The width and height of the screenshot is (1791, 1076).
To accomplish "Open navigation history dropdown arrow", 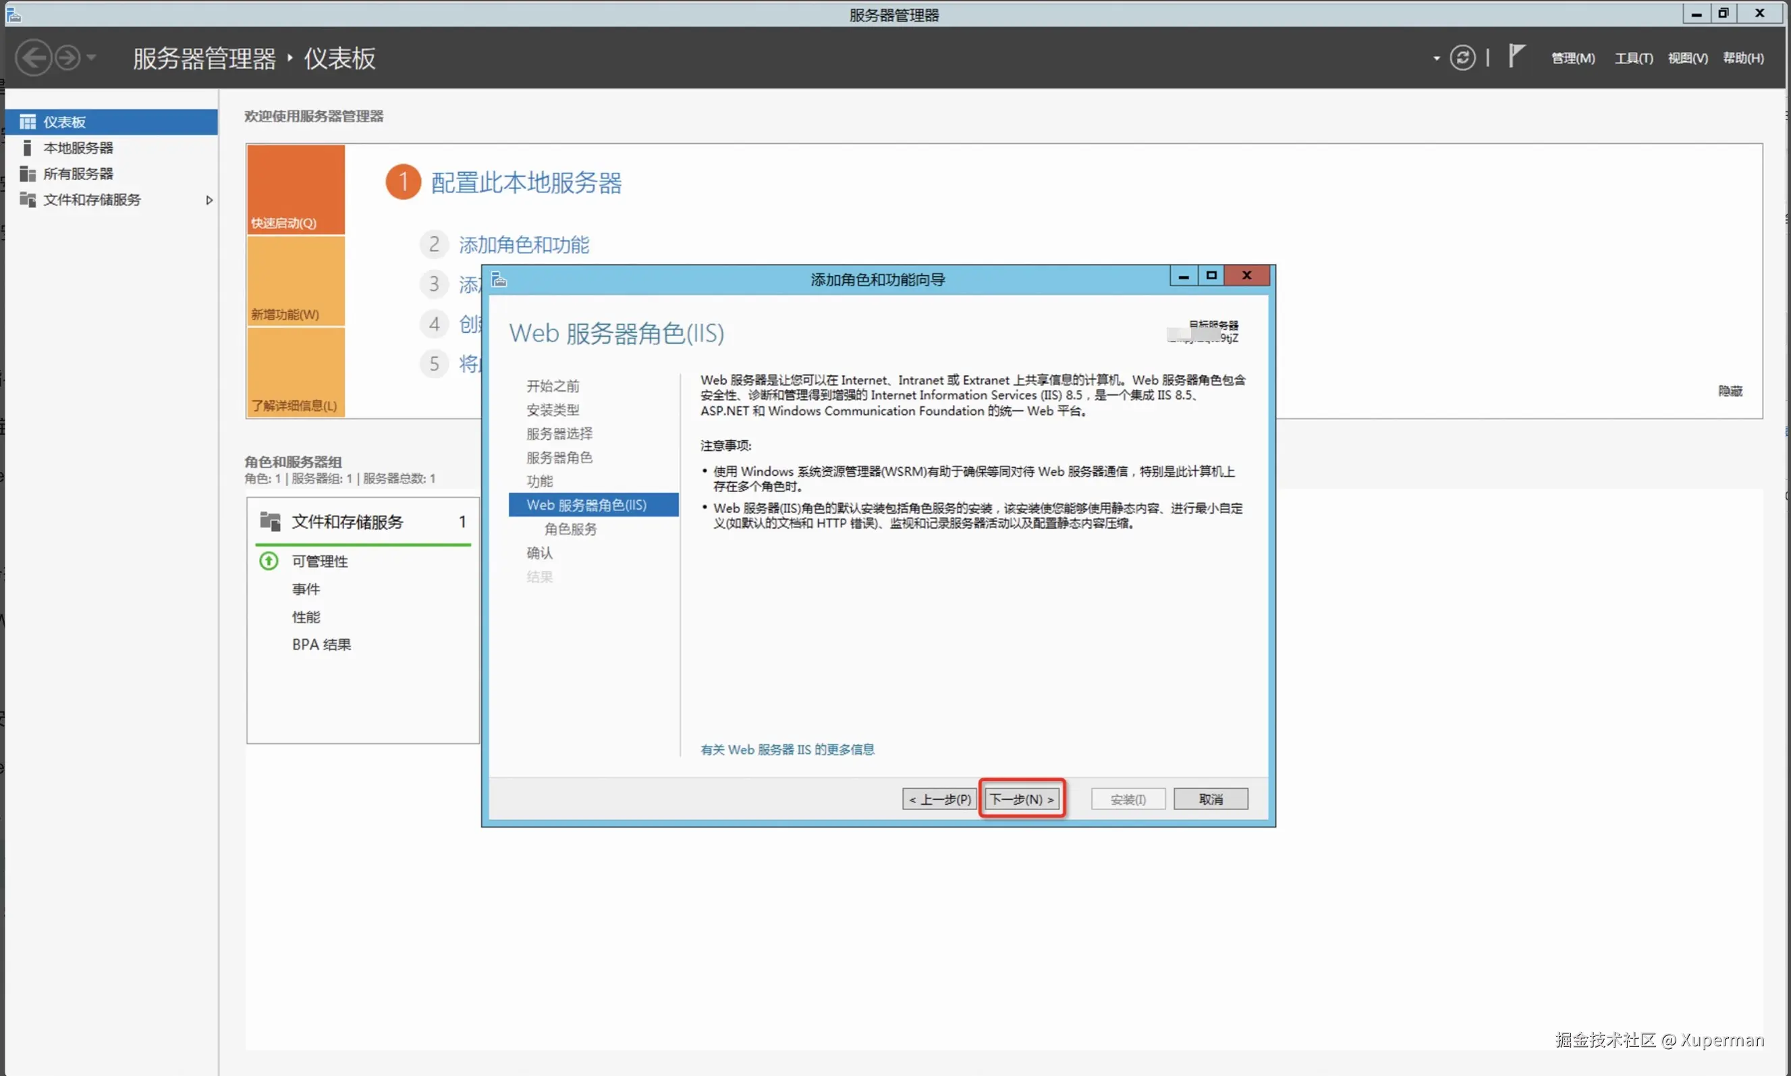I will pyautogui.click(x=91, y=58).
